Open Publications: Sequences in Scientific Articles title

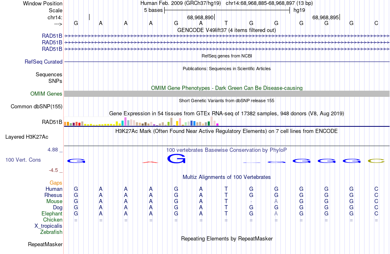[x=227, y=69]
